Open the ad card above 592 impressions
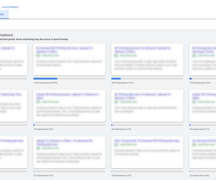This screenshot has width=216, height=180. [x=148, y=59]
